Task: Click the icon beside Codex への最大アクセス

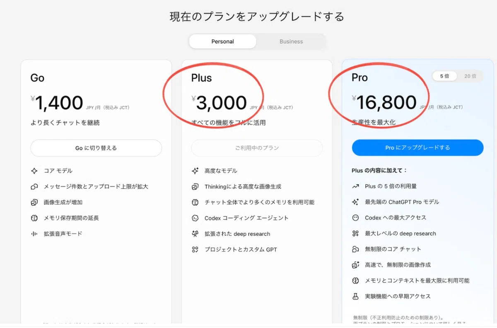Action: click(355, 218)
